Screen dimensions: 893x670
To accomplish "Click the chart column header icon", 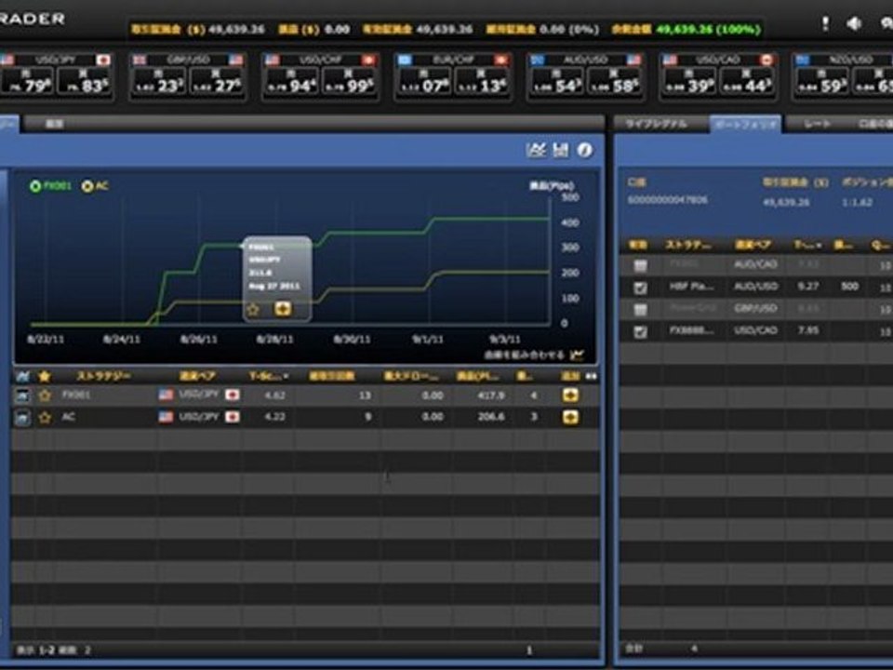I will (x=22, y=376).
